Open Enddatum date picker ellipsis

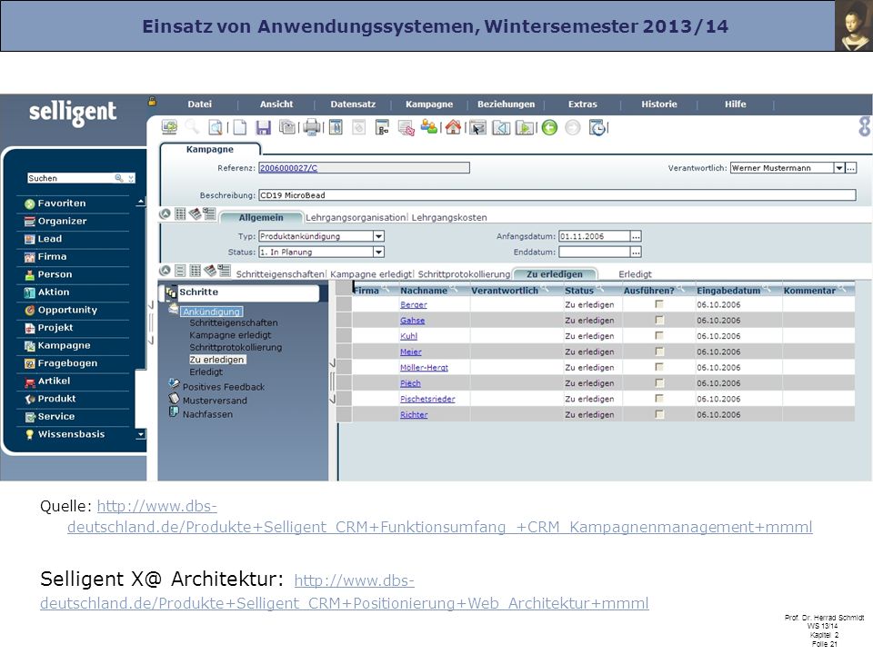[636, 252]
